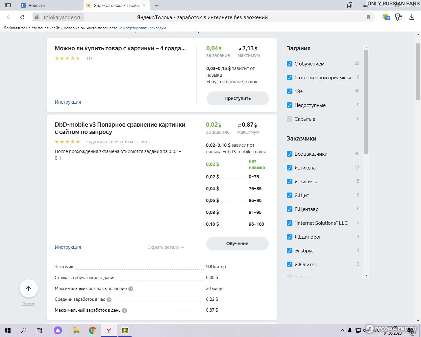Open the feedback/translate chat icon
This screenshot has height=337, width=421.
(x=399, y=17)
